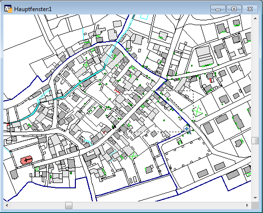Click the red marker at dashed rectangle's top-left
Screen dimensions: 263x213
(x=117, y=91)
